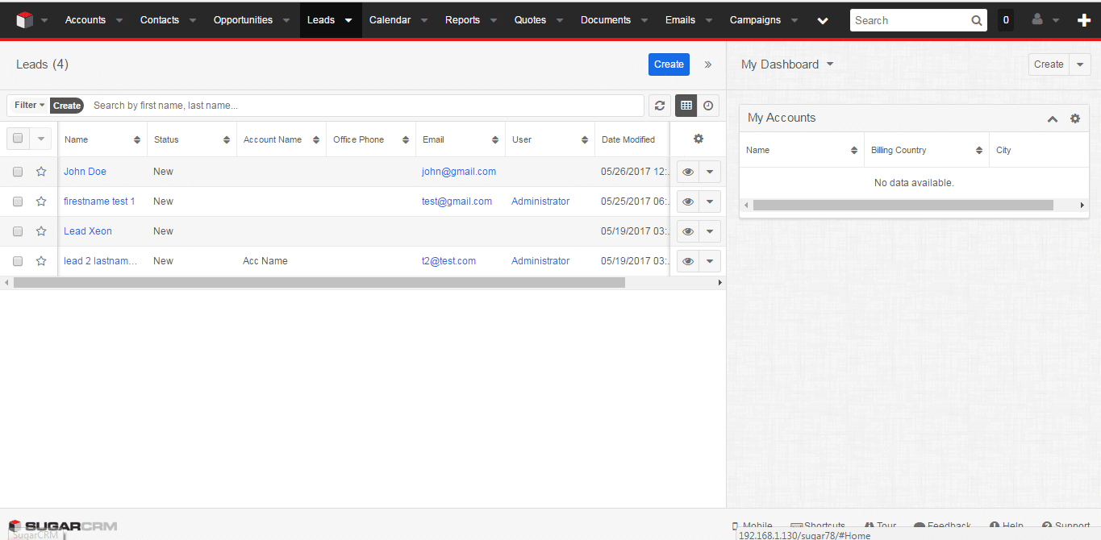Viewport: 1101px width, 540px height.
Task: Focus the leads name search field
Action: point(366,106)
